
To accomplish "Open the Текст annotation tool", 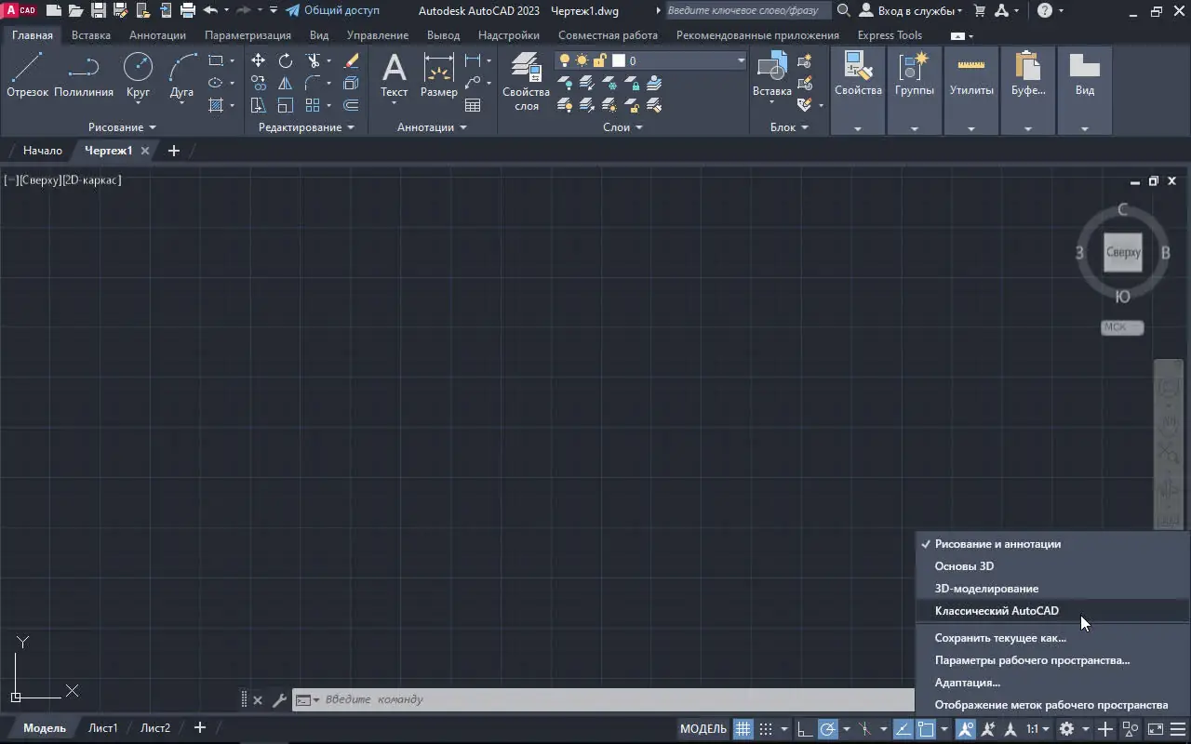I will (x=394, y=74).
